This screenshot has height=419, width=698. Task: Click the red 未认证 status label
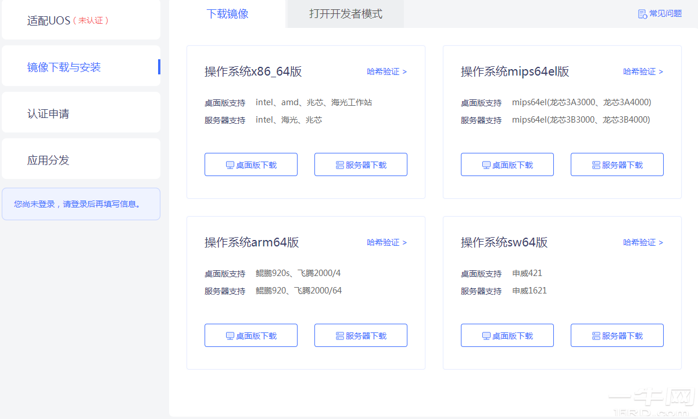(x=91, y=20)
